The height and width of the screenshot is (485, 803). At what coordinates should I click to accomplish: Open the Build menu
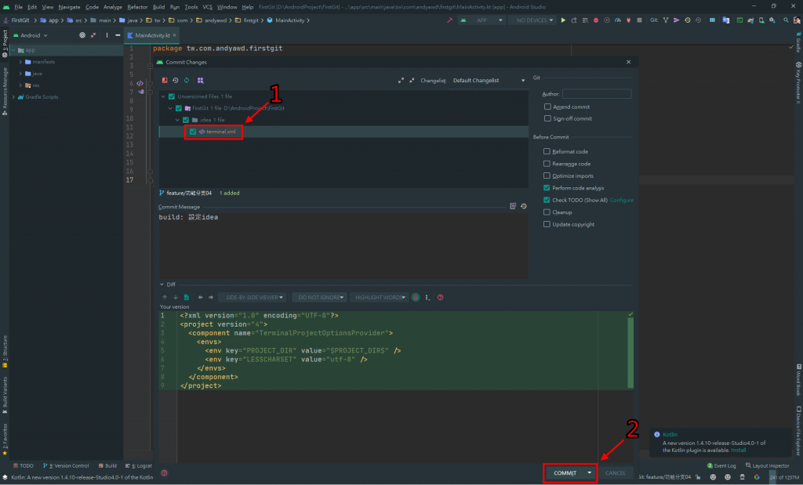click(158, 7)
